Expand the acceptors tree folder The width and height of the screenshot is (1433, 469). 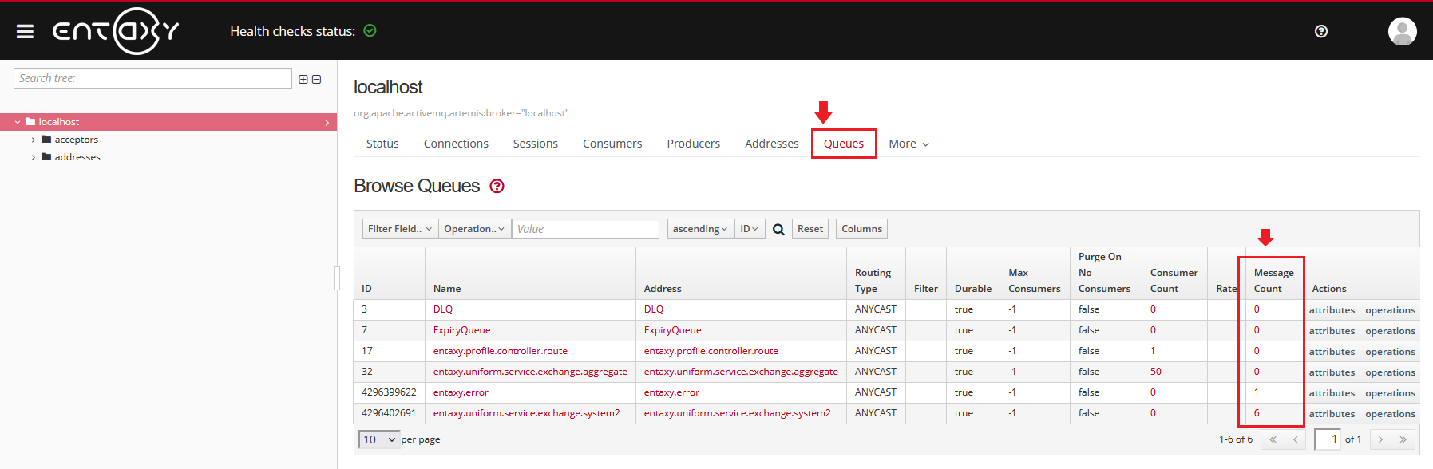pyautogui.click(x=34, y=140)
